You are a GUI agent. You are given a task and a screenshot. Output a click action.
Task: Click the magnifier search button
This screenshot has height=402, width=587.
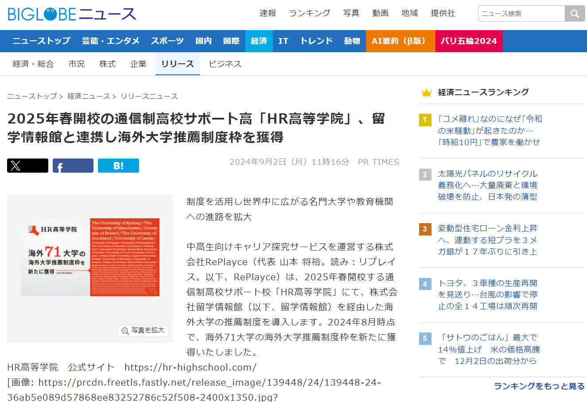coord(575,14)
